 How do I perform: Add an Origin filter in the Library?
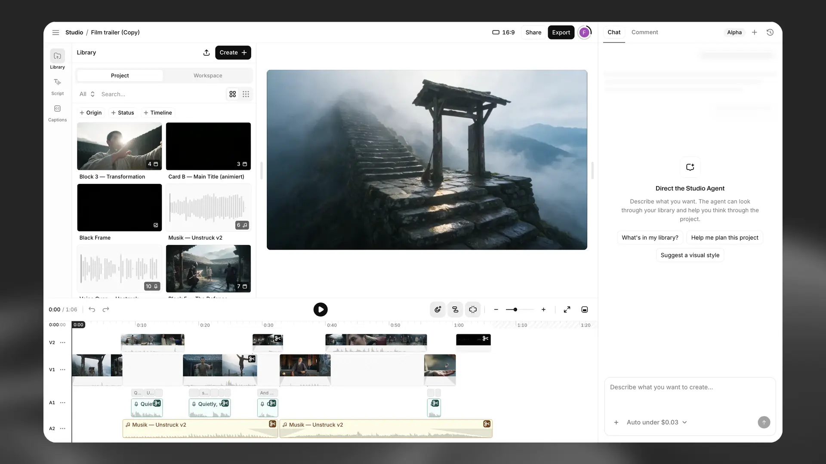(x=90, y=113)
